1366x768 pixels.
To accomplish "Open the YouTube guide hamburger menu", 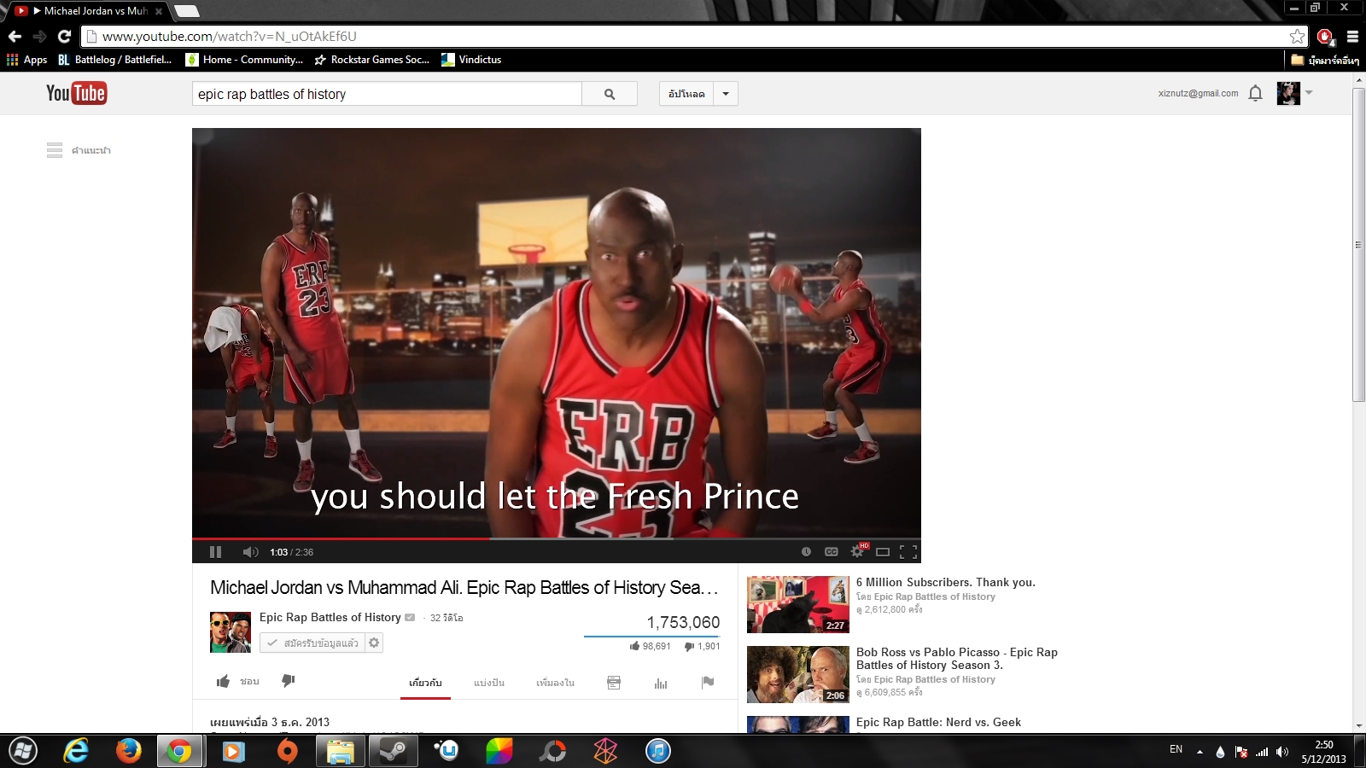I will 55,150.
